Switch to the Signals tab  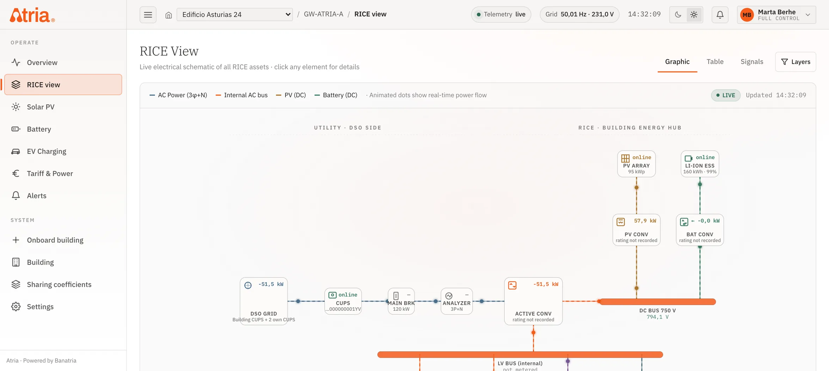[752, 62]
